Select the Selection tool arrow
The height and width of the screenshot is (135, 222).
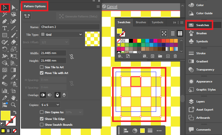pyautogui.click(x=5, y=8)
